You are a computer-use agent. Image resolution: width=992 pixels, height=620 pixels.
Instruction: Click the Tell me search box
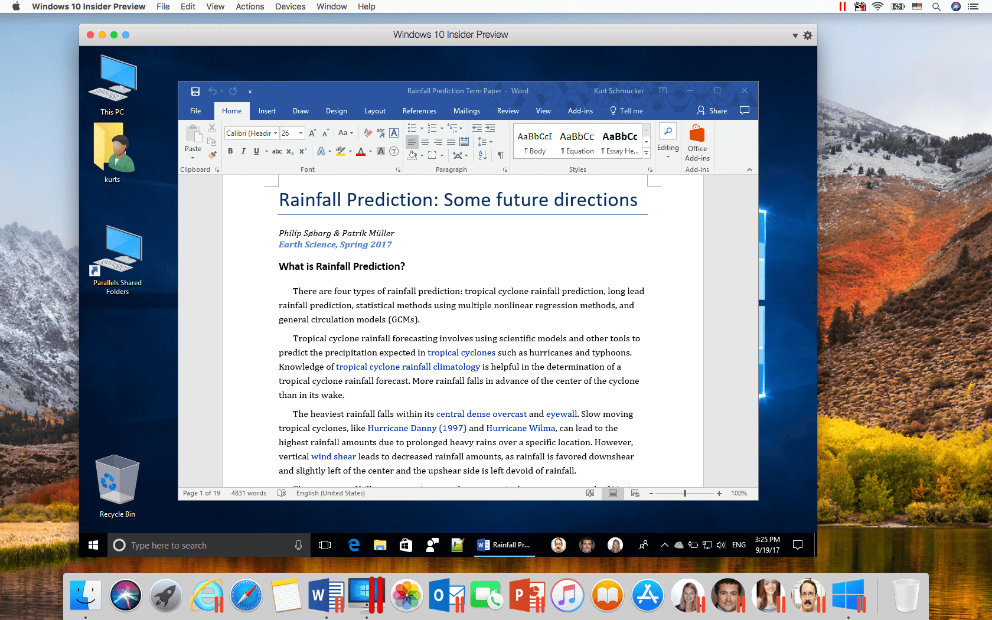[x=626, y=110]
